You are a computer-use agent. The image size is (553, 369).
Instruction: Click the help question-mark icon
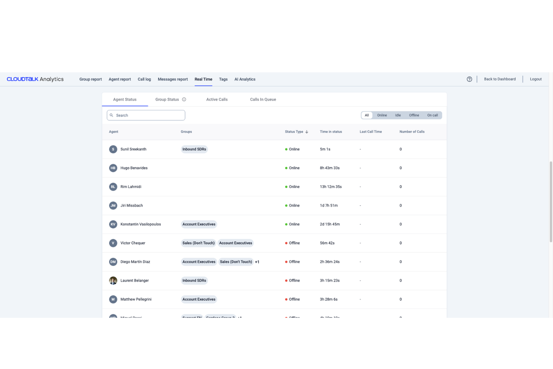[x=469, y=79]
